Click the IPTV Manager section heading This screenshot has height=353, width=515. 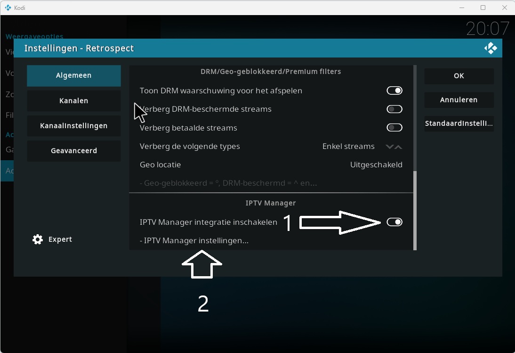point(271,203)
